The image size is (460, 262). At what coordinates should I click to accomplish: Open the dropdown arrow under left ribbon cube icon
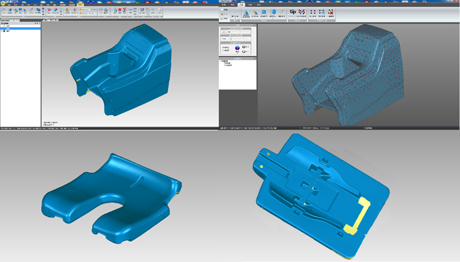tap(38, 15)
